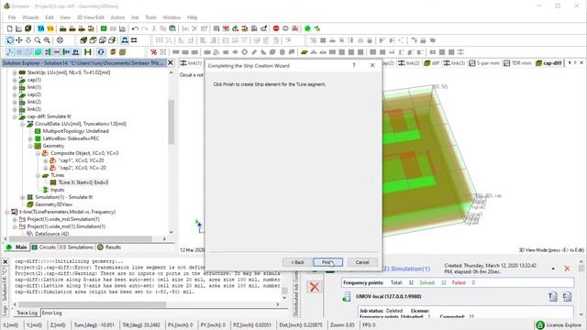The width and height of the screenshot is (587, 330).
Task: Click the zoom-in magnifier icon
Action: click(47, 40)
